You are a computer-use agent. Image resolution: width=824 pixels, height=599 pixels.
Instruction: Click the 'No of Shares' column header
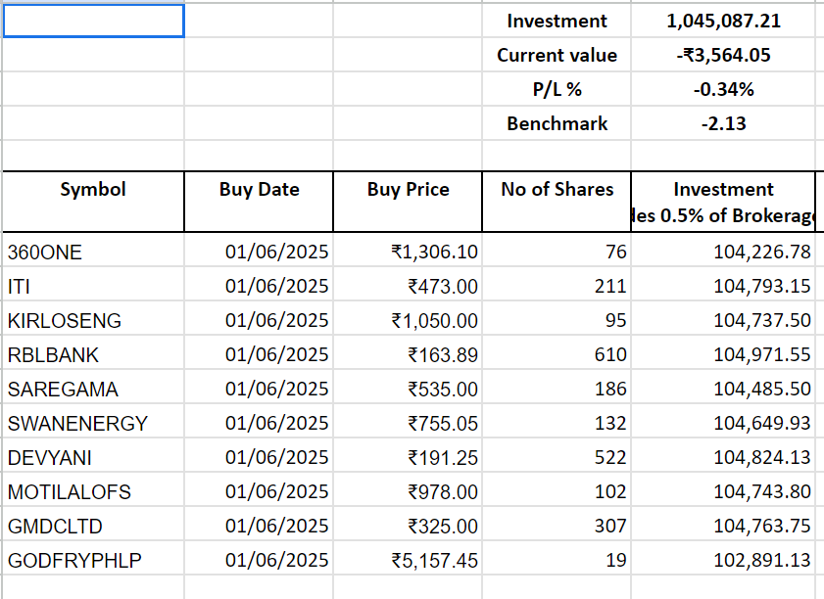tap(557, 202)
